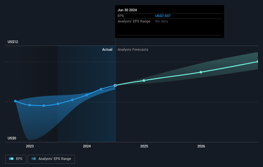Click the US$0 axis label
This screenshot has width=263, height=167.
[12, 138]
